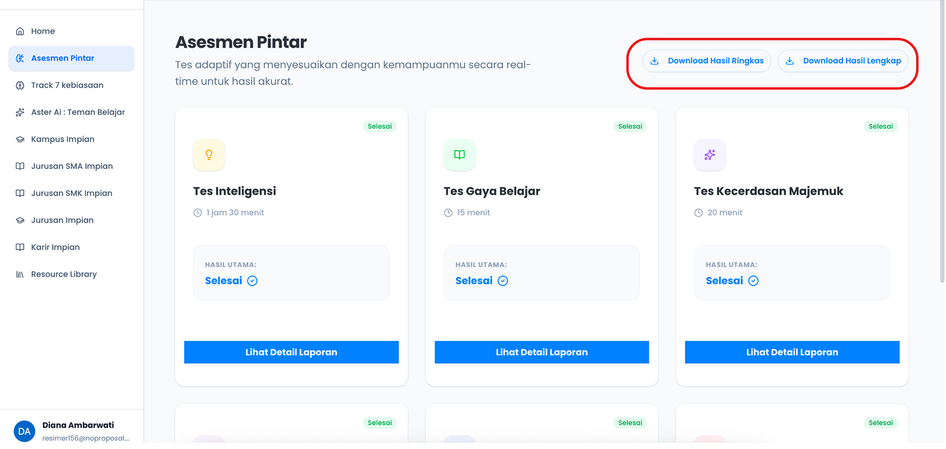Viewport: 946px width, 449px height.
Task: Click the page vertical scrollbar
Action: pos(942,141)
